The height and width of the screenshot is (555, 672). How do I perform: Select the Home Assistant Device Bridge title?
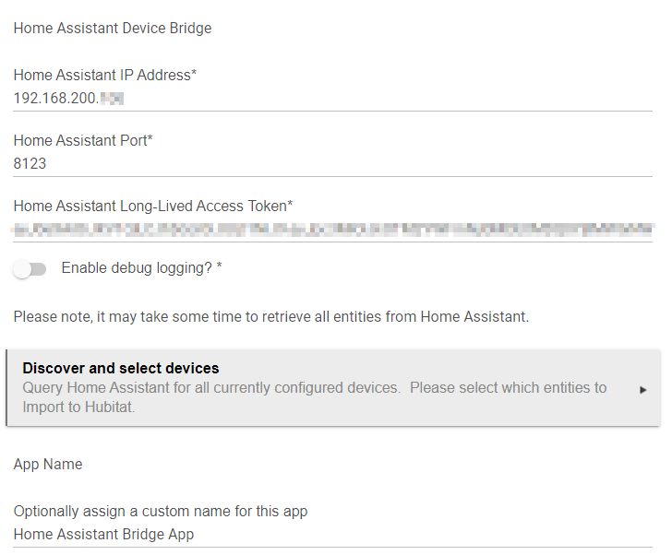point(113,29)
